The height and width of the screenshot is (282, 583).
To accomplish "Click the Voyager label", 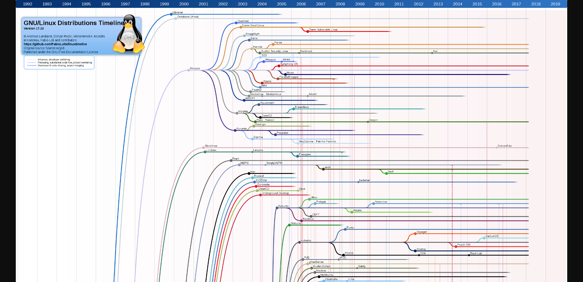I will coord(422,232).
